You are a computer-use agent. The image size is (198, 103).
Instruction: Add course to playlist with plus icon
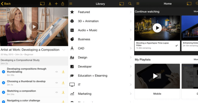(56, 4)
